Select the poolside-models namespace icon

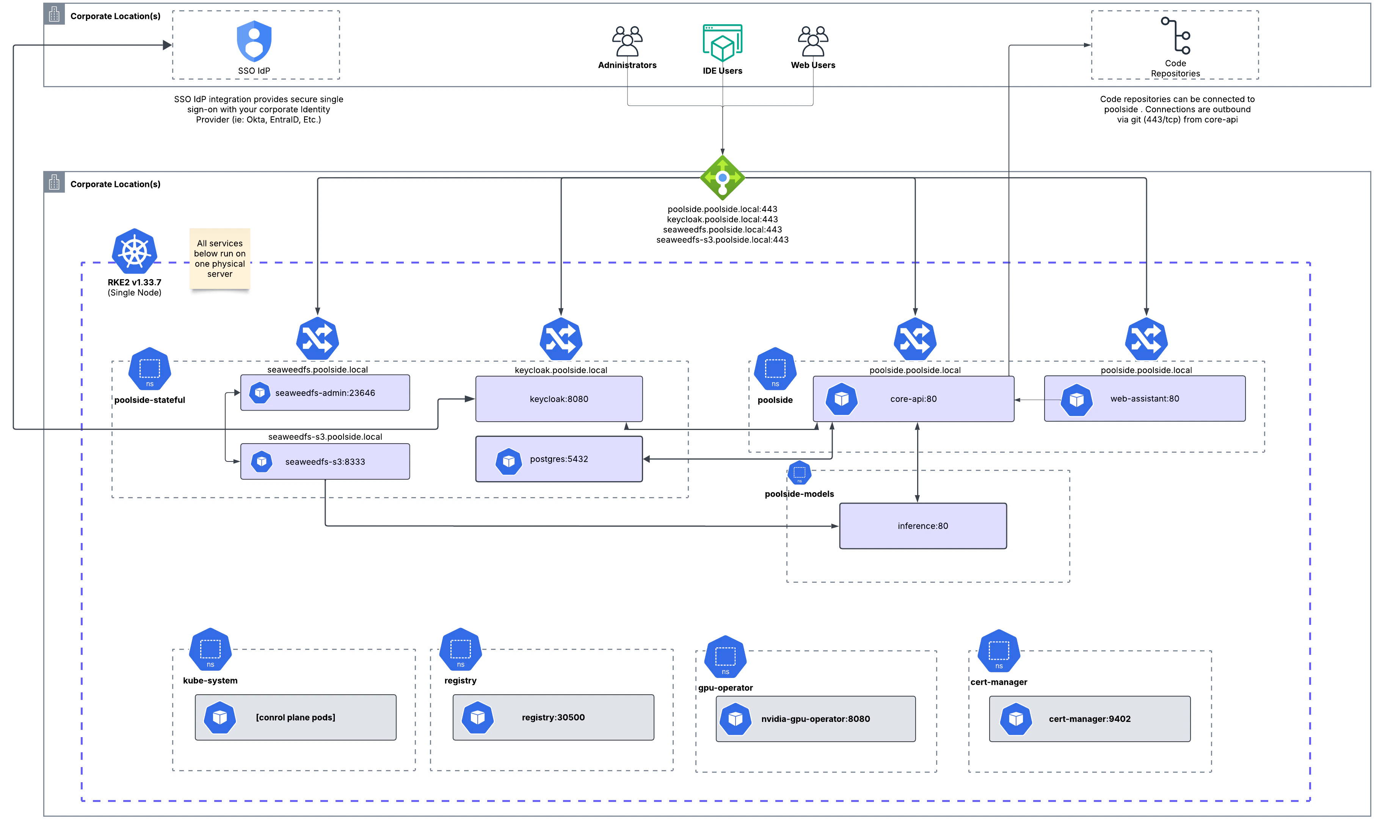(799, 473)
